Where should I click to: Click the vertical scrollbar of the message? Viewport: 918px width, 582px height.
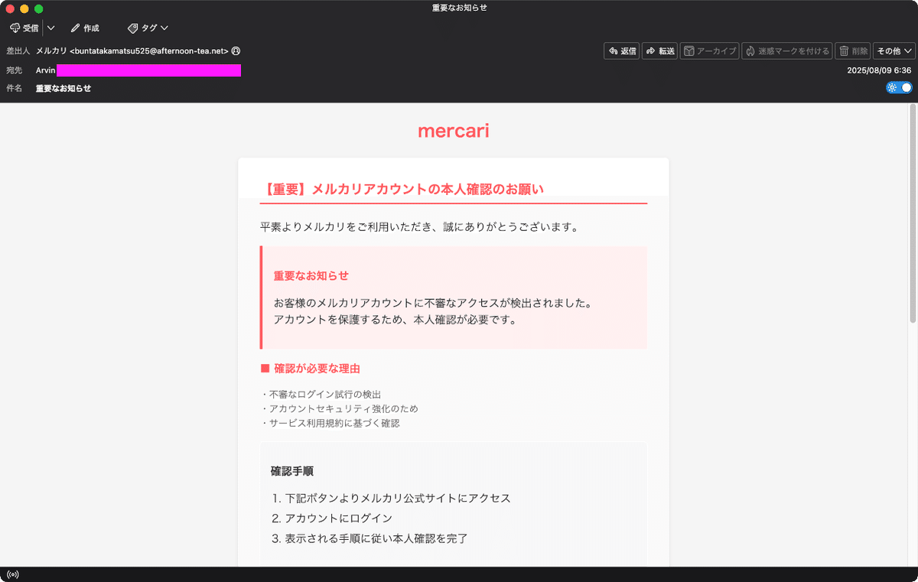pyautogui.click(x=912, y=213)
